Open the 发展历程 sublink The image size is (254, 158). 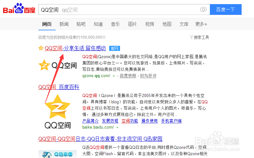click(110, 121)
